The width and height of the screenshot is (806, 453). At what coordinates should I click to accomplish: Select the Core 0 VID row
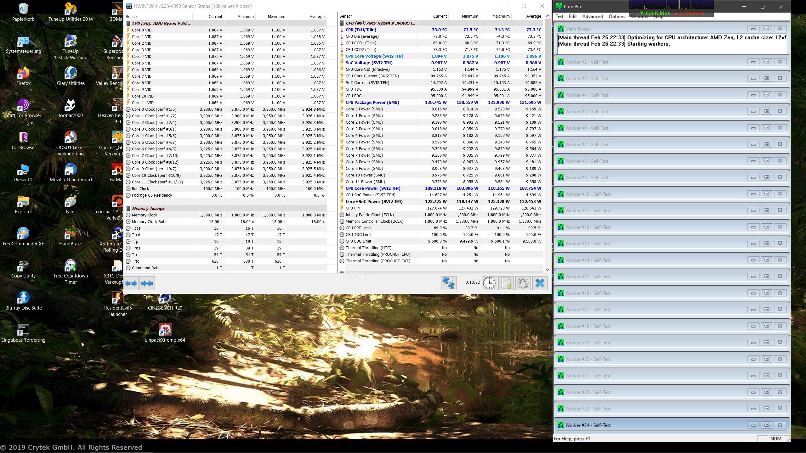[x=225, y=30]
